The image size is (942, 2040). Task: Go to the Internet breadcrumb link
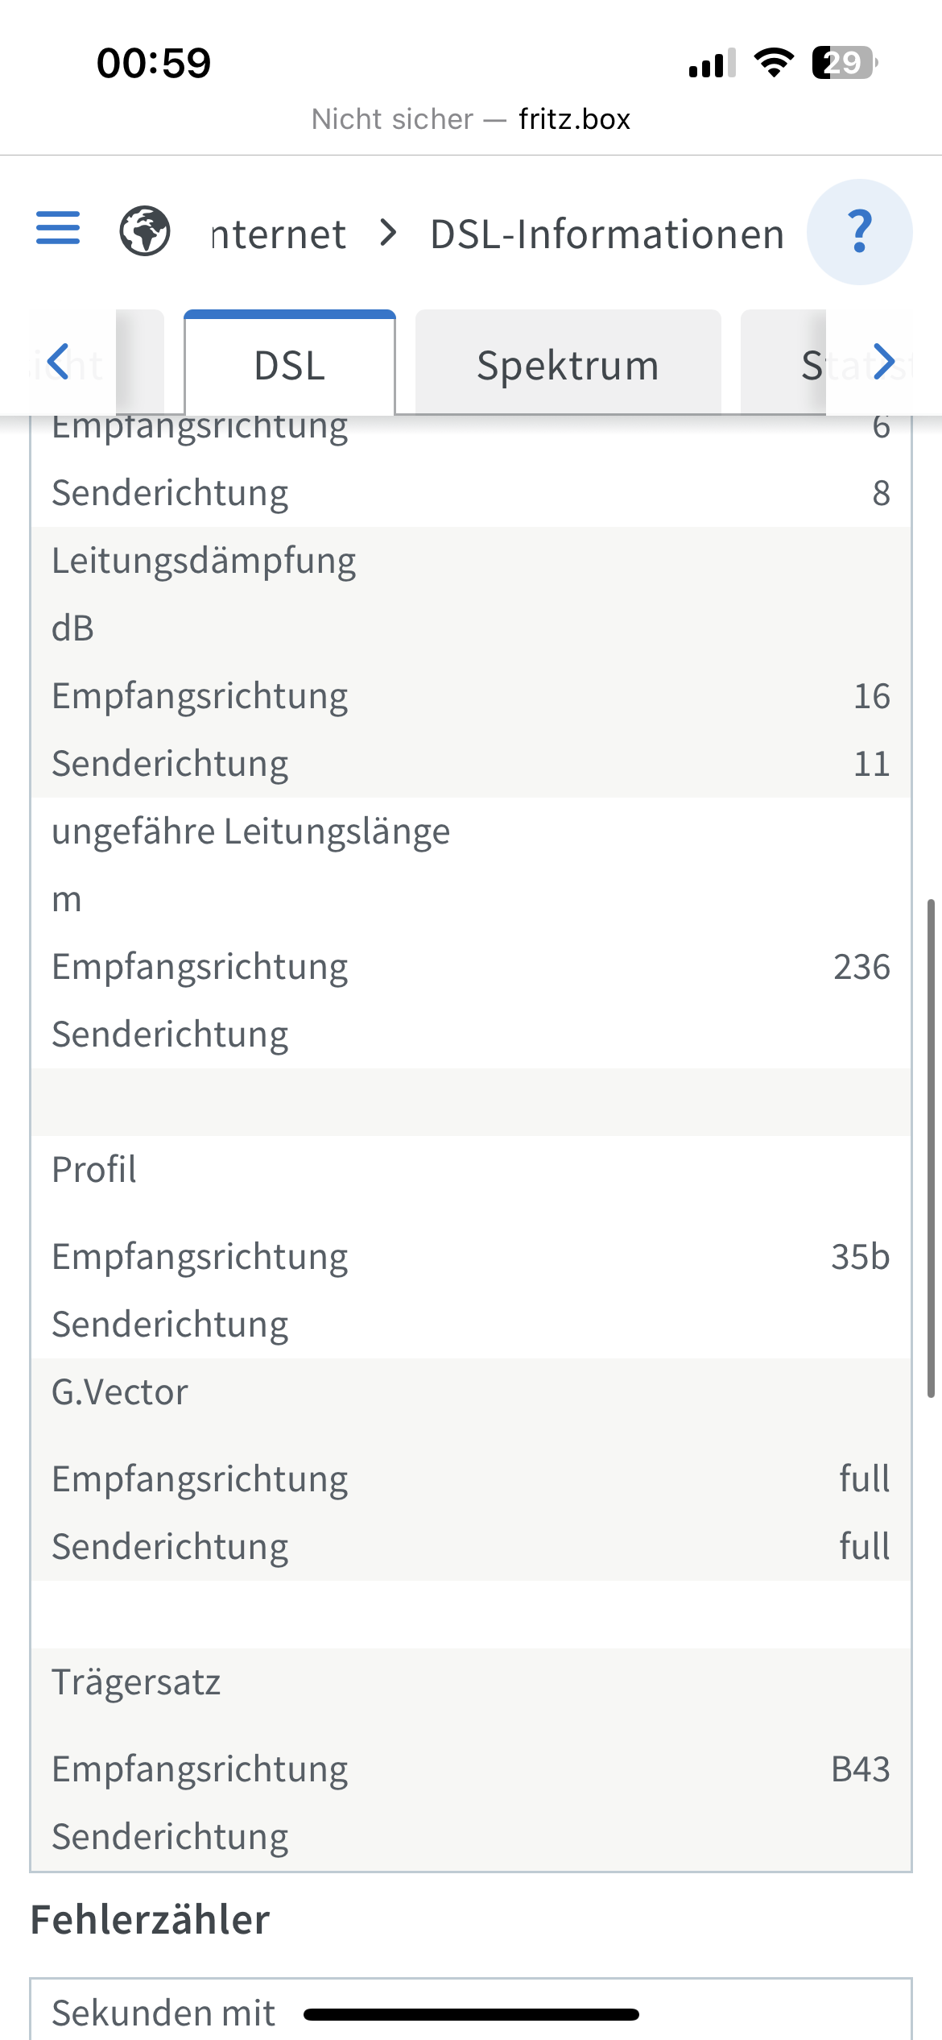click(279, 234)
